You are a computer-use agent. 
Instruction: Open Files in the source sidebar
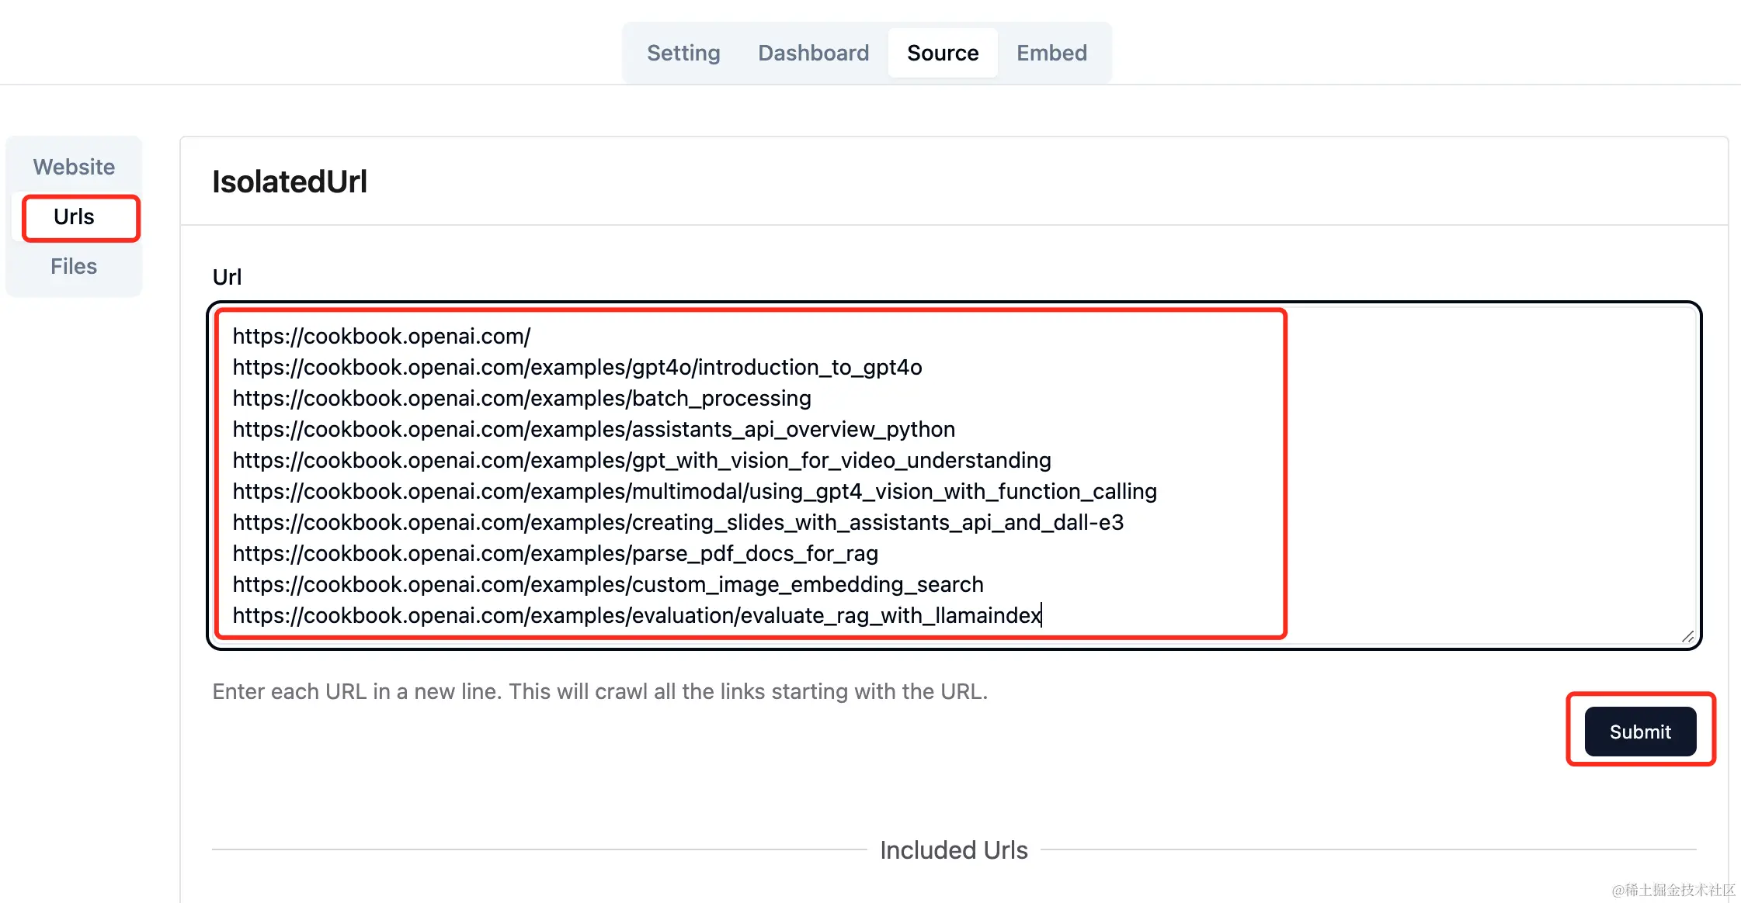(x=74, y=266)
